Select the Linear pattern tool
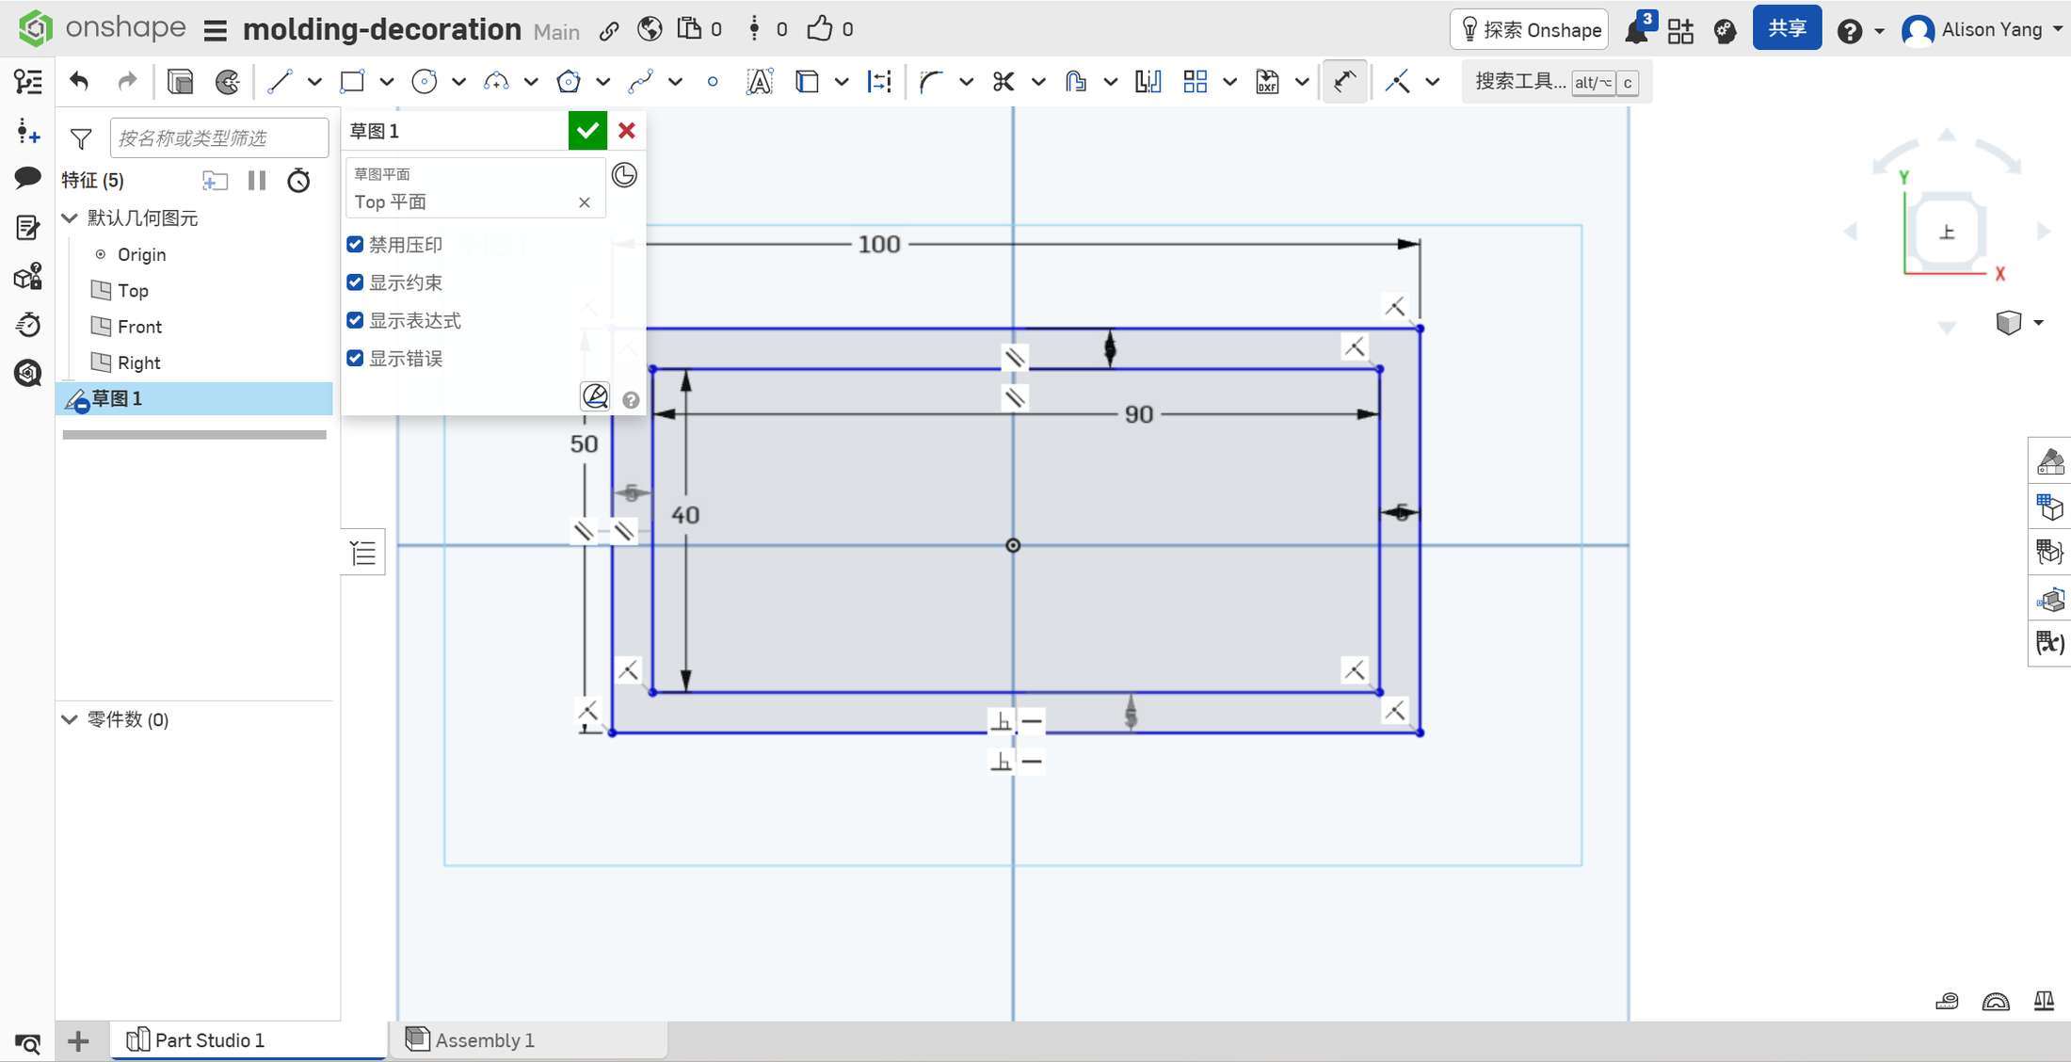 [1196, 82]
